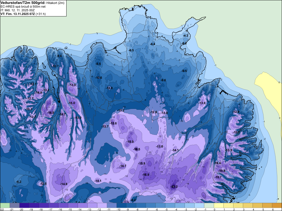Click the -6.4 temperature label
Screen dimensions: 282x211
(153, 44)
